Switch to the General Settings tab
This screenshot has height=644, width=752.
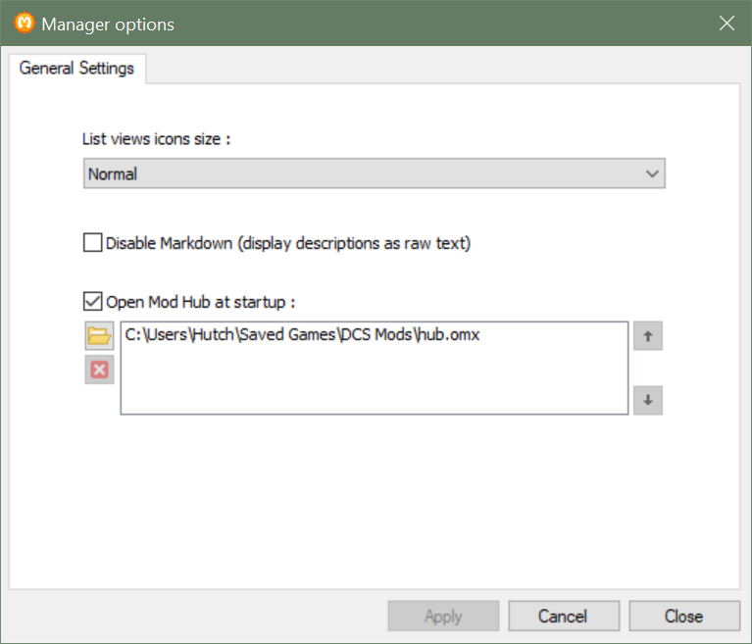pyautogui.click(x=76, y=68)
